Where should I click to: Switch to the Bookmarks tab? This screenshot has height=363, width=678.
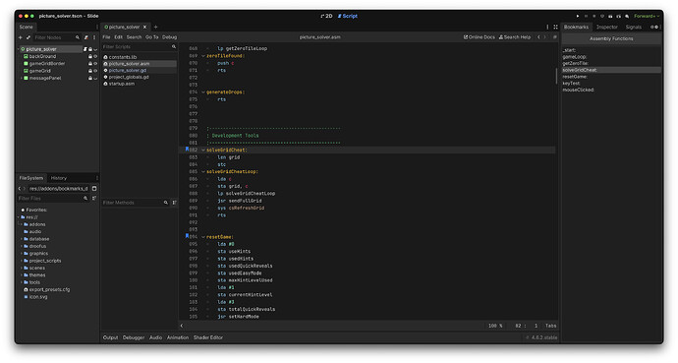pyautogui.click(x=576, y=27)
